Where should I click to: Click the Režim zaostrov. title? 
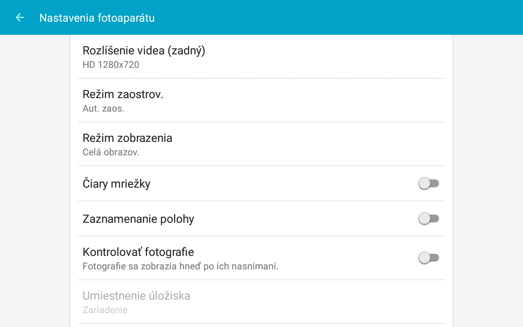[123, 94]
